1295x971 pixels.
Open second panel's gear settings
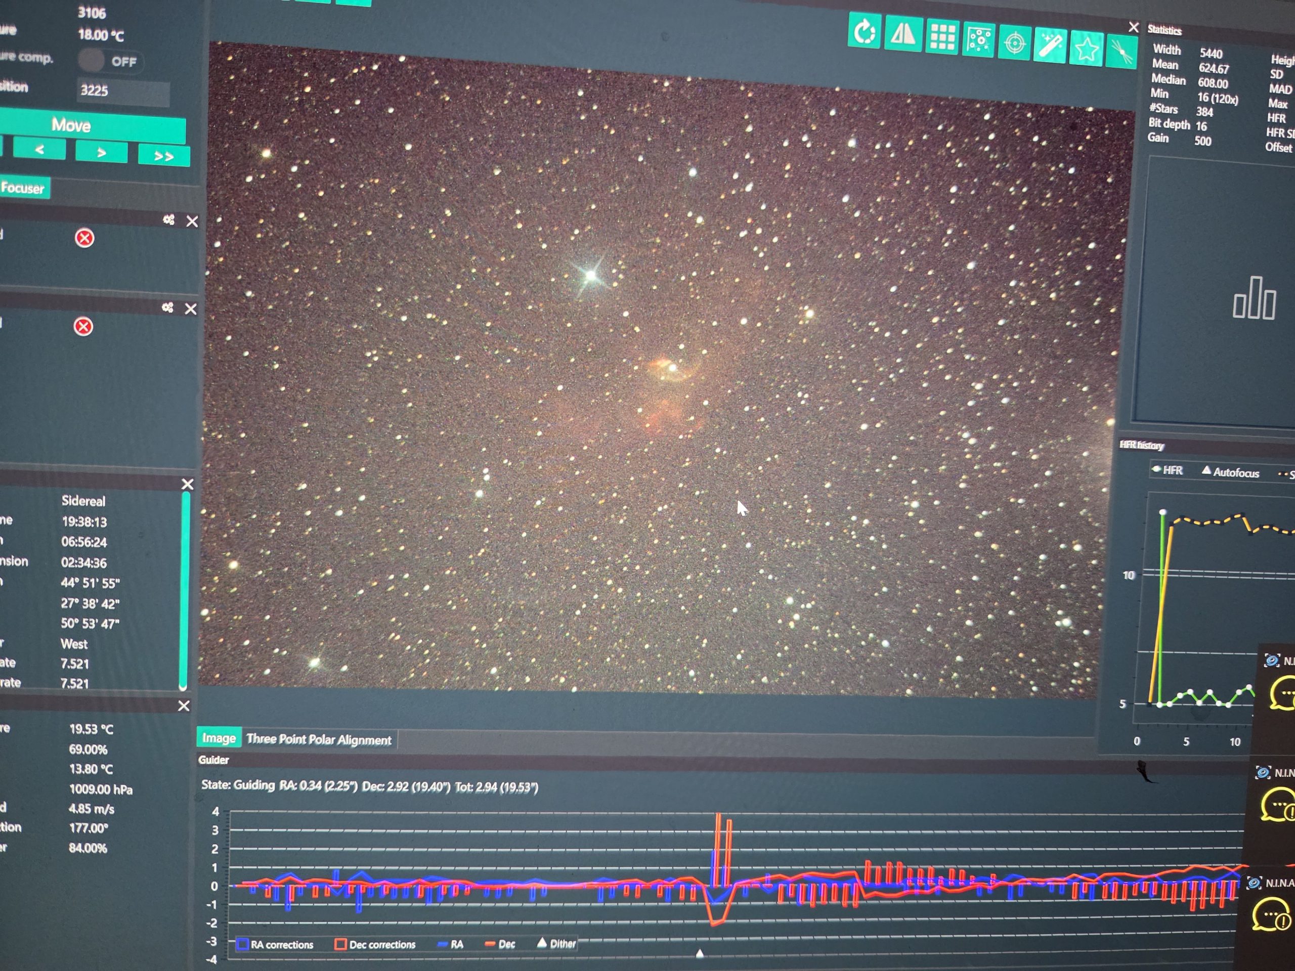(x=167, y=307)
